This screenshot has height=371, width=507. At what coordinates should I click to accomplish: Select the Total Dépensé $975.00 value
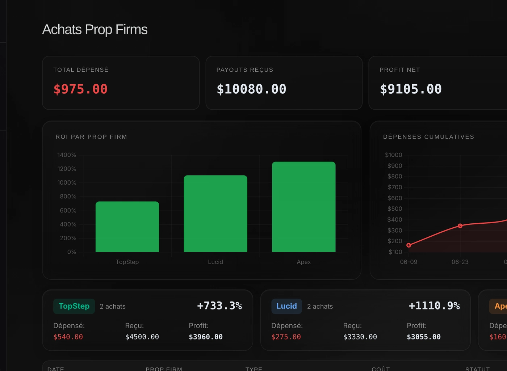click(80, 89)
